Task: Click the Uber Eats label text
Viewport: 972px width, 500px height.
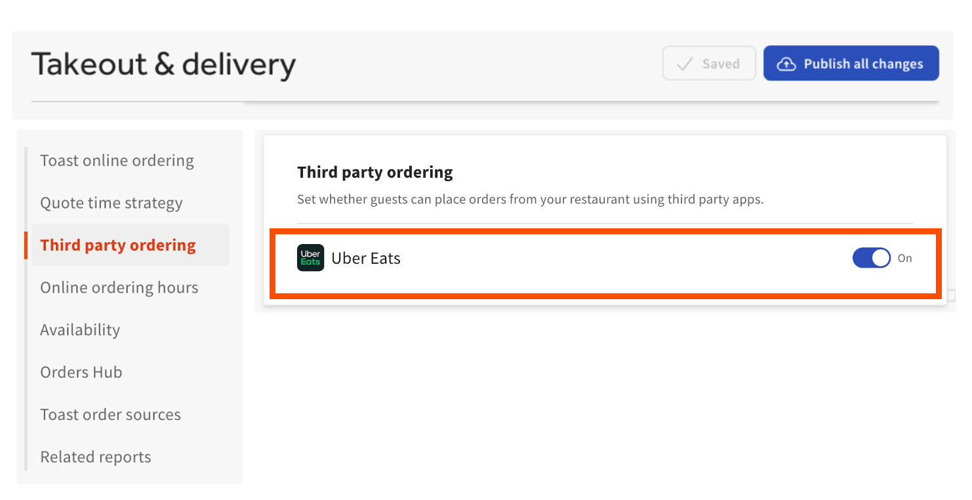Action: tap(366, 258)
